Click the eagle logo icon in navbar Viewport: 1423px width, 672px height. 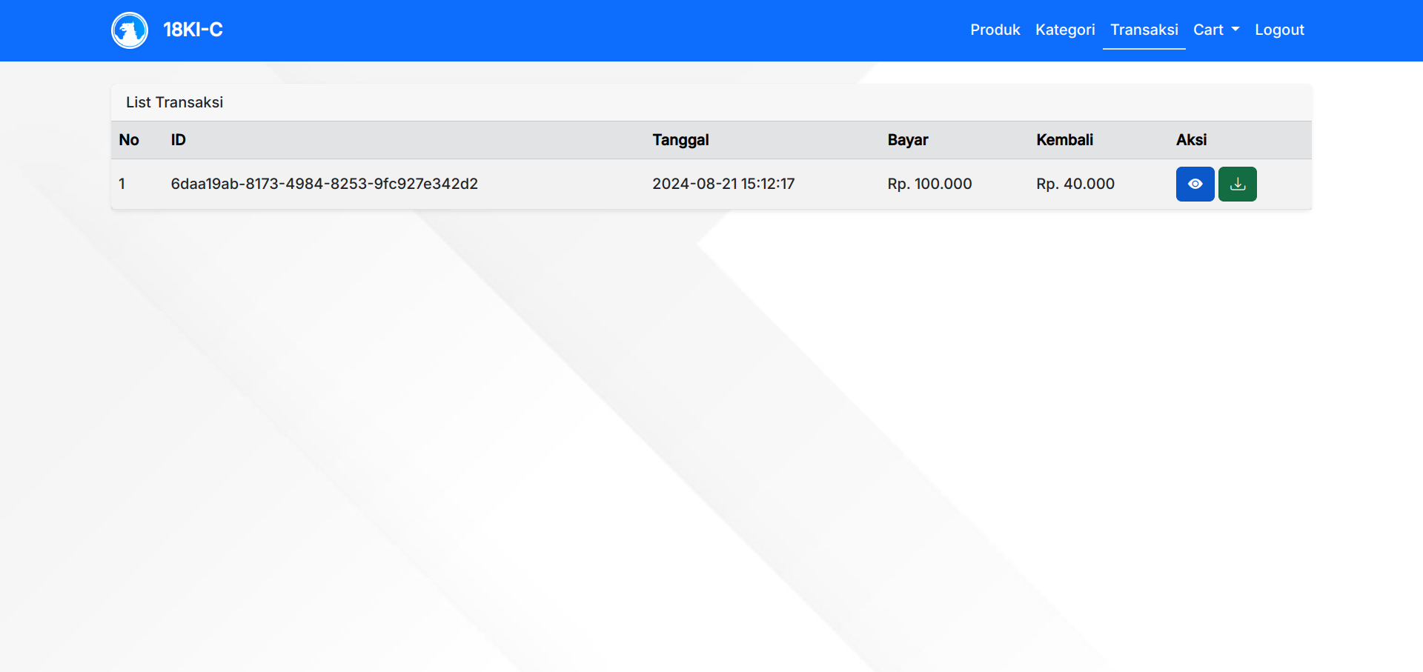(x=130, y=30)
